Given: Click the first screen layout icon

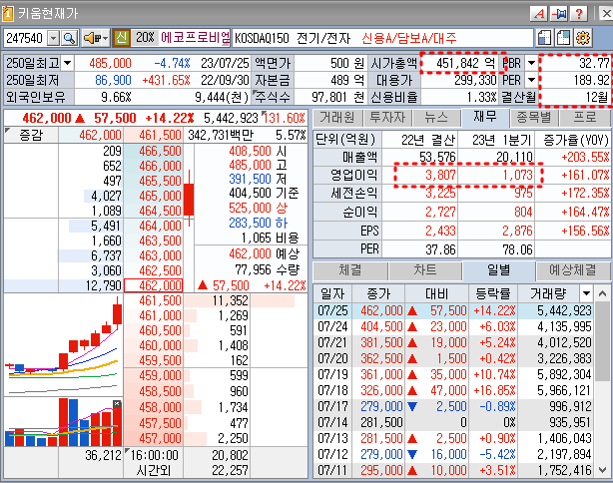Looking at the screenshot, I should coord(544,38).
